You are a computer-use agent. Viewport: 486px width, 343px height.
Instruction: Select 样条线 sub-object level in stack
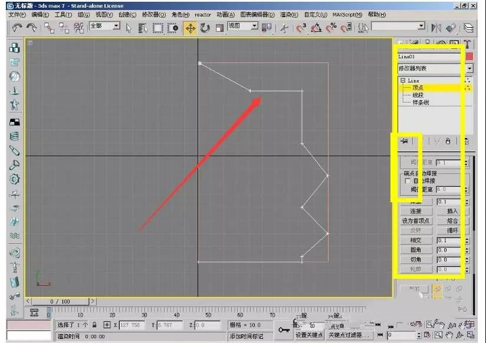[x=421, y=103]
